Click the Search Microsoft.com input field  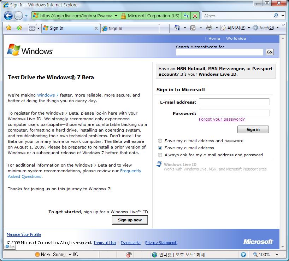pos(219,52)
